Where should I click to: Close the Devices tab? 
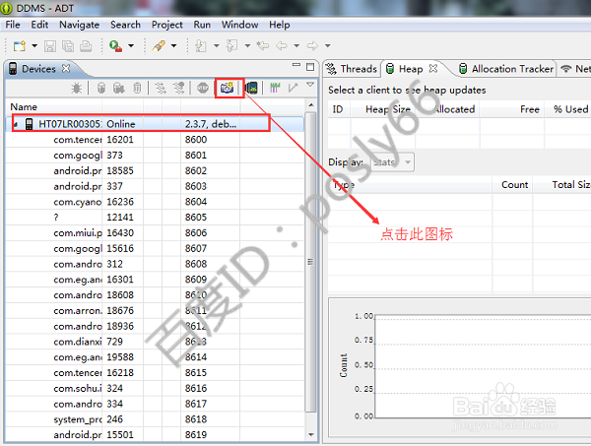[x=66, y=68]
